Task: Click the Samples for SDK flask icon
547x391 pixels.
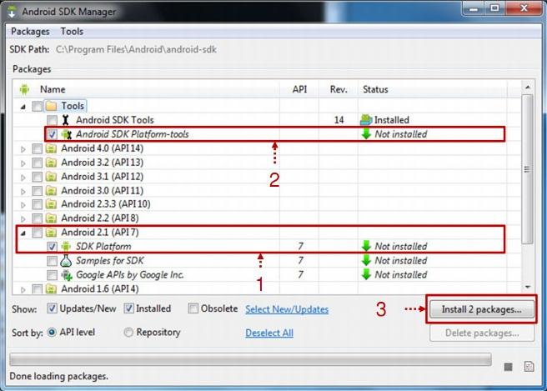Action: 66,261
